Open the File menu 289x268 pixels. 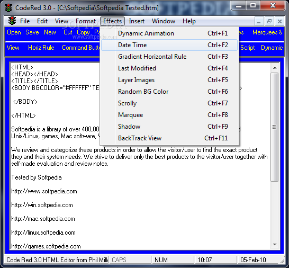(25, 21)
